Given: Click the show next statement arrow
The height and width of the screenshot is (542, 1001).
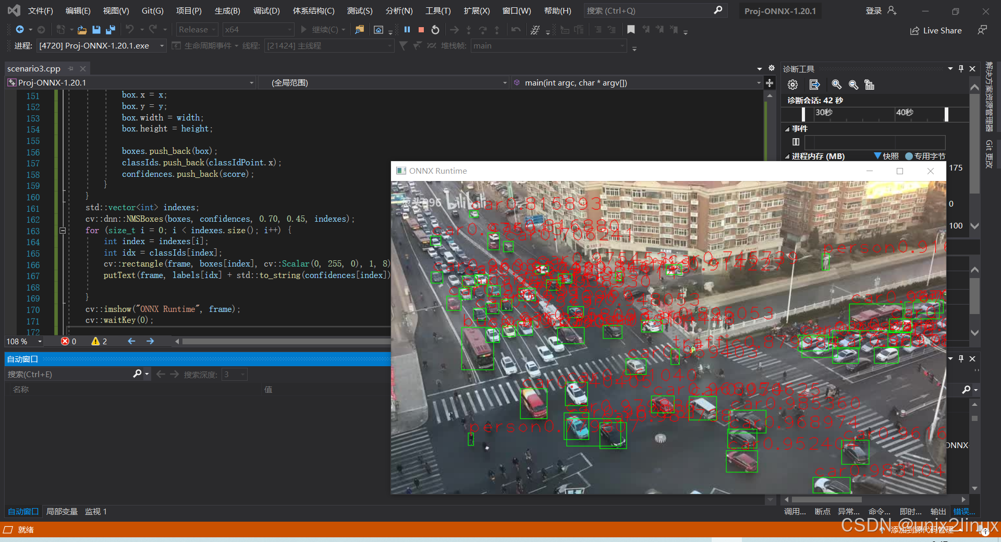Looking at the screenshot, I should tap(455, 30).
